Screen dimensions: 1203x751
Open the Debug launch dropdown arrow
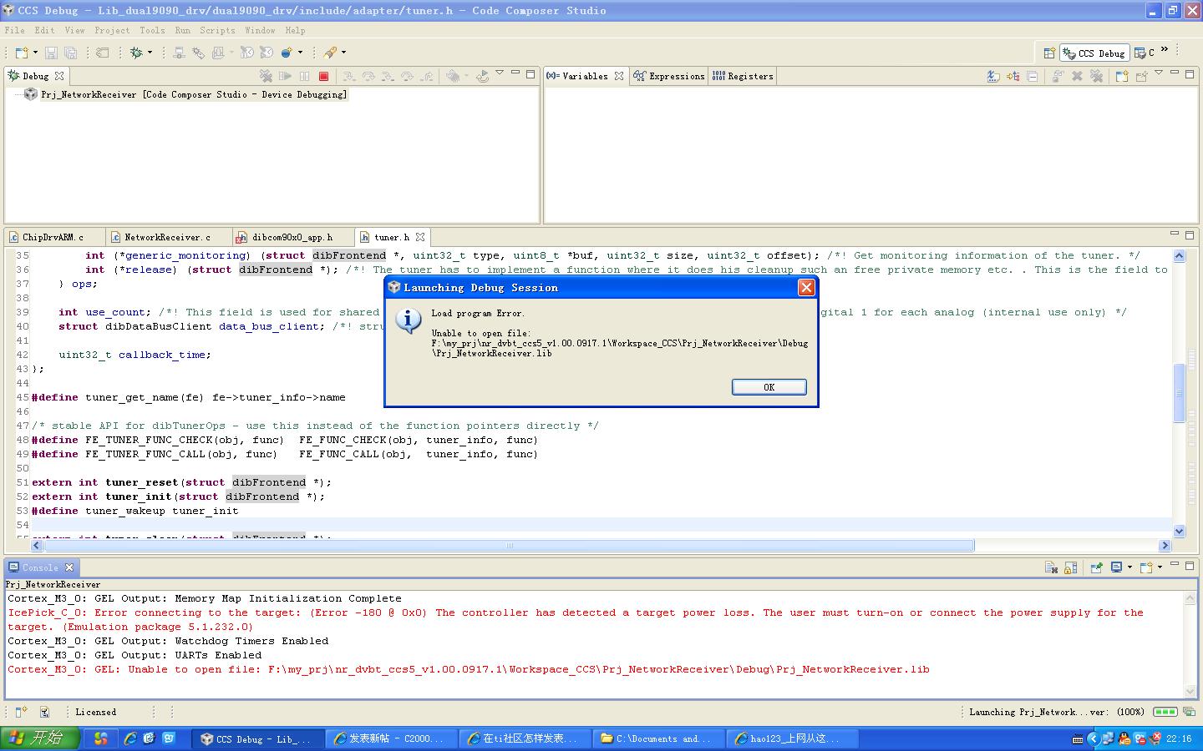[150, 53]
